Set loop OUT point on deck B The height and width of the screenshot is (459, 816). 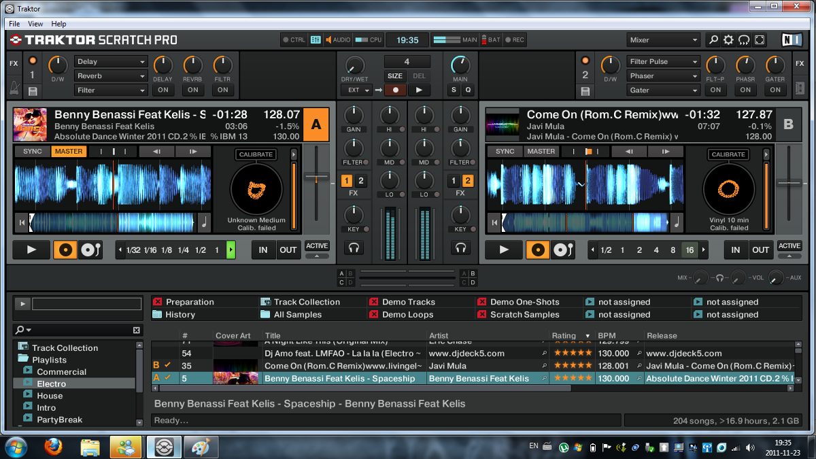[760, 250]
